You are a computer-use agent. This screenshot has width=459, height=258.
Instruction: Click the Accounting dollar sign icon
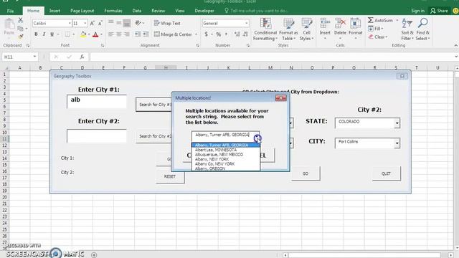[206, 34]
